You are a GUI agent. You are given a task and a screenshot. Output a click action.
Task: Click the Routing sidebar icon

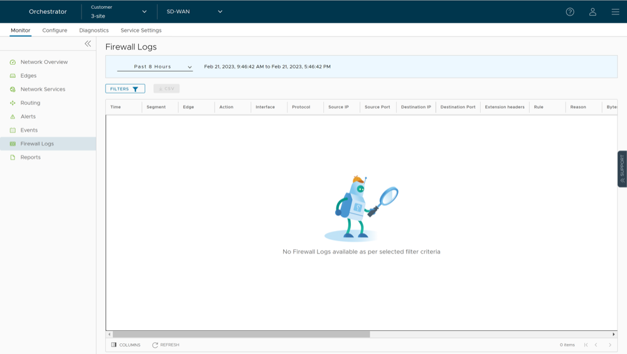[x=13, y=103]
